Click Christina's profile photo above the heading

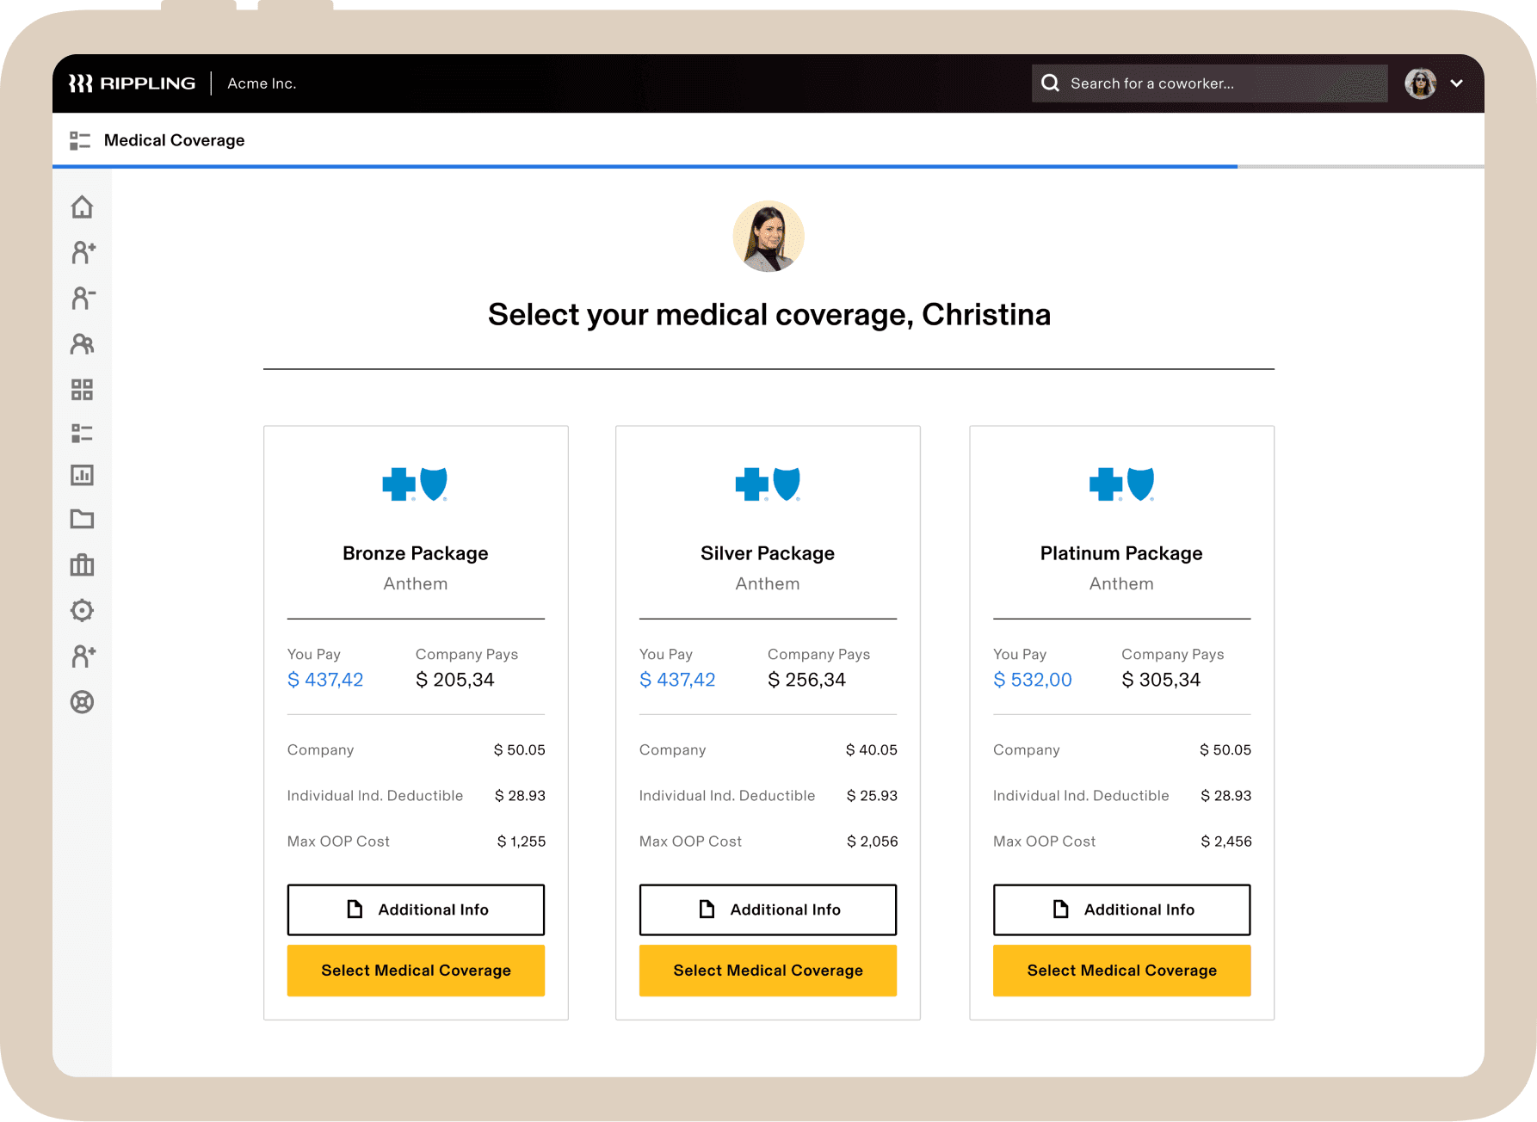768,237
